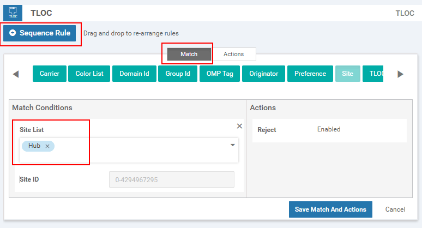Save Match And Actions
This screenshot has width=422, height=228.
330,209
